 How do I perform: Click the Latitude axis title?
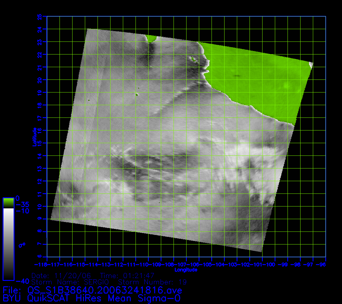(34, 136)
